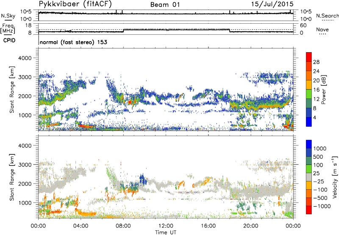Click the Time UT axis label

[166, 232]
